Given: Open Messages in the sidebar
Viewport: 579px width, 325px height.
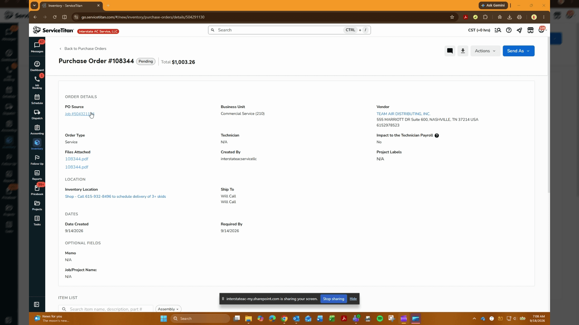Looking at the screenshot, I should (37, 47).
